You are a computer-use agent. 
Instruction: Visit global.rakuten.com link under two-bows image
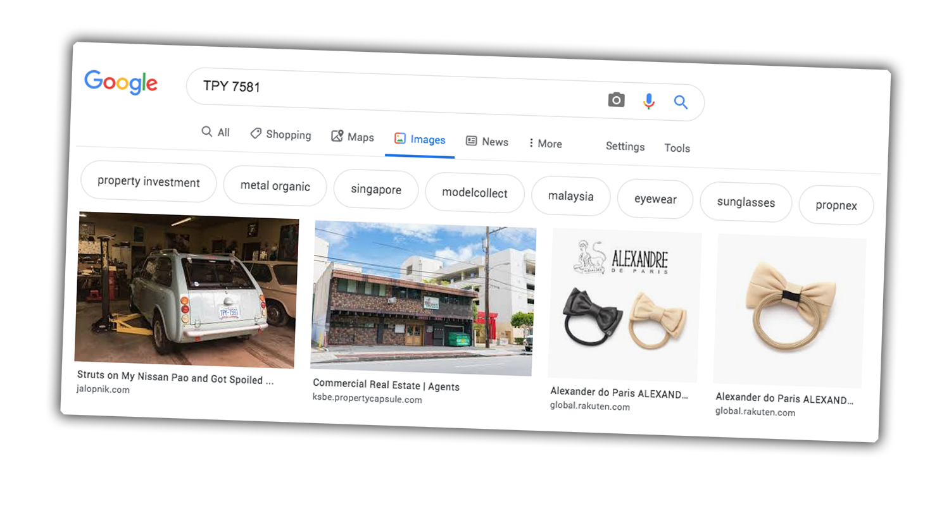tap(590, 406)
